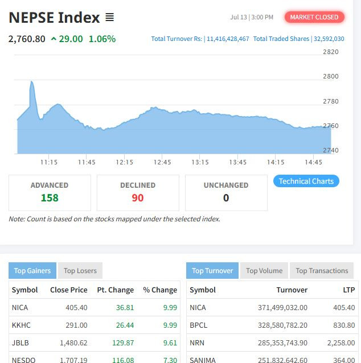The width and height of the screenshot is (361, 363).
Task: Open the Top Transactions tab
Action: pos(322,271)
